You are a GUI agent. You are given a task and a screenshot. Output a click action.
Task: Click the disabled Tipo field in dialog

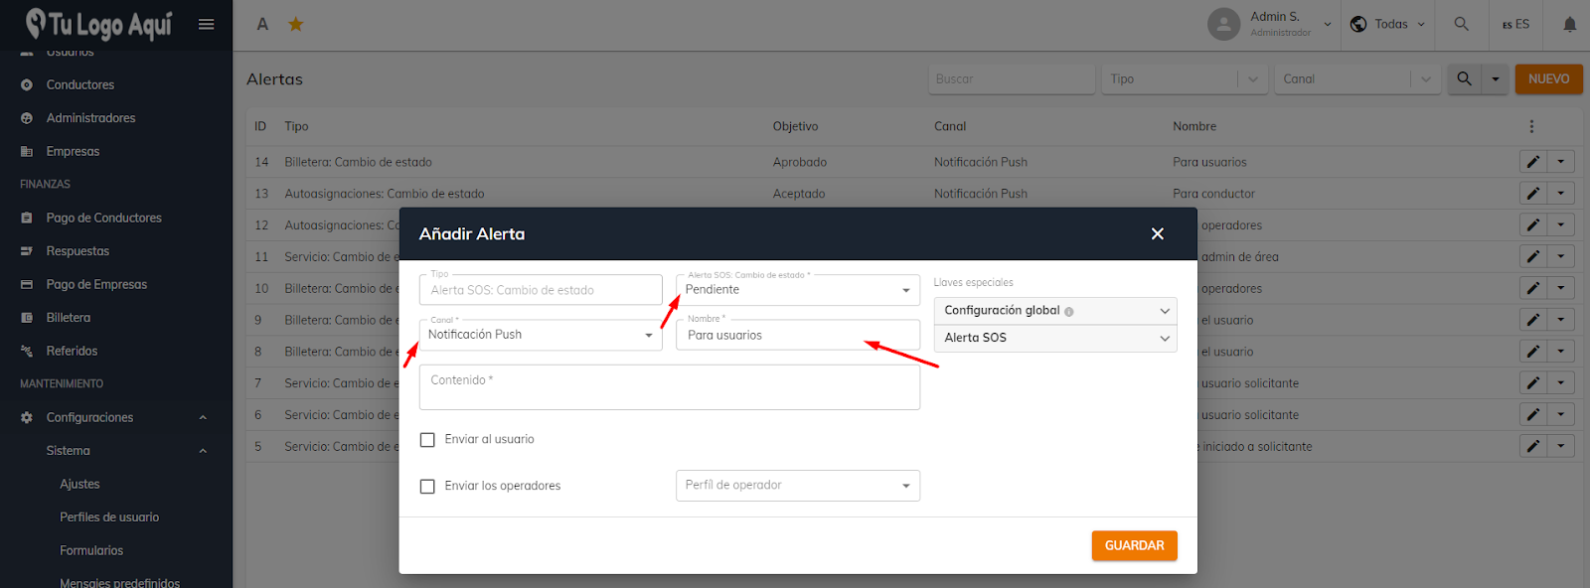[x=541, y=290]
